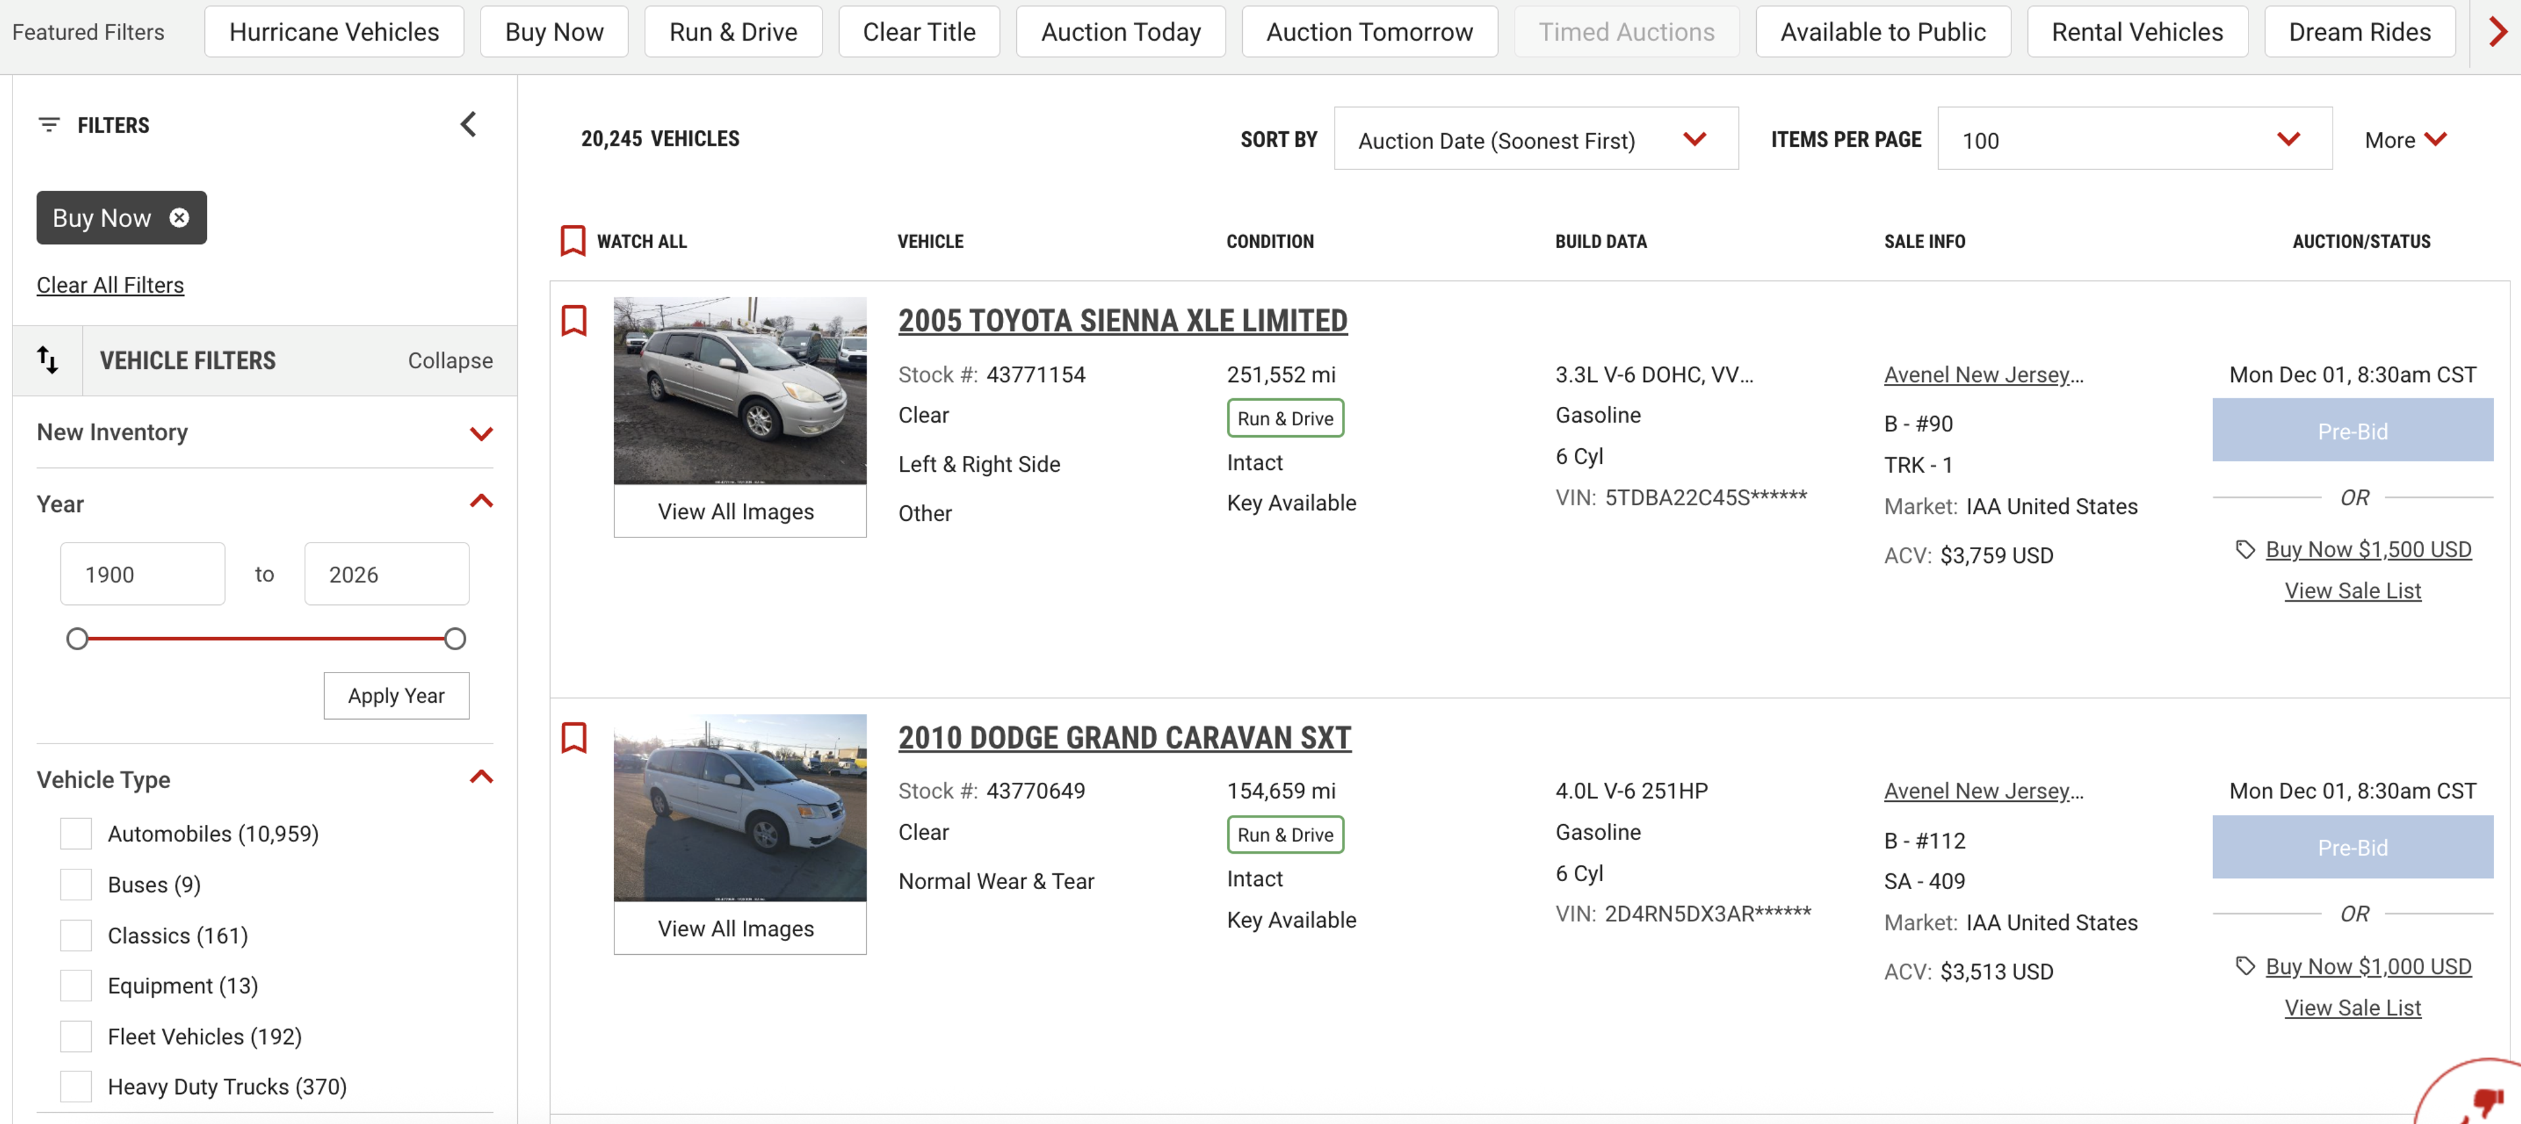The image size is (2521, 1124).
Task: Open the Sort By dropdown
Action: pos(1536,139)
